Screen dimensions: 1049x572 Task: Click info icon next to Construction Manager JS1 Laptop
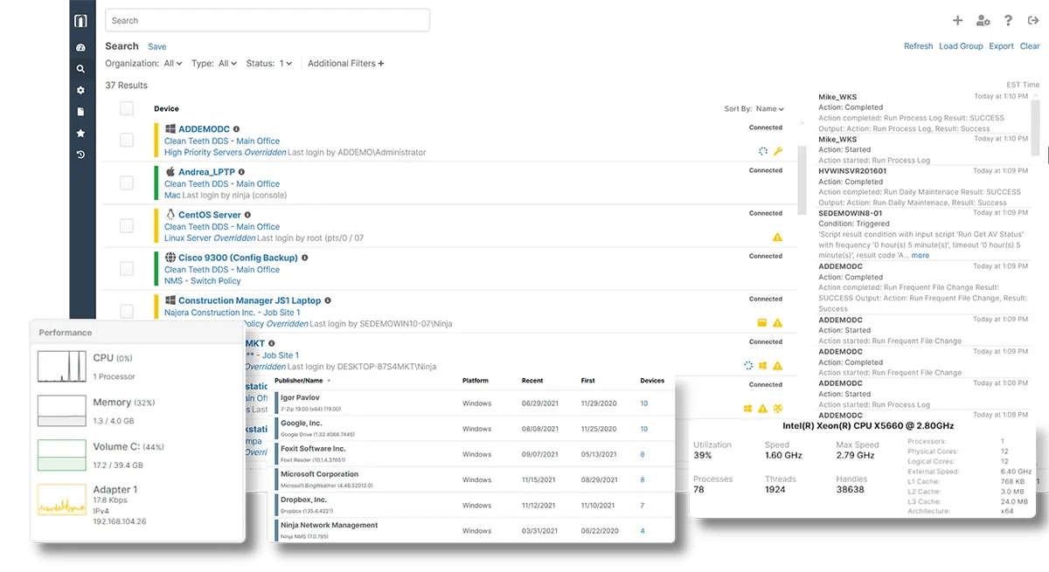[x=328, y=300]
